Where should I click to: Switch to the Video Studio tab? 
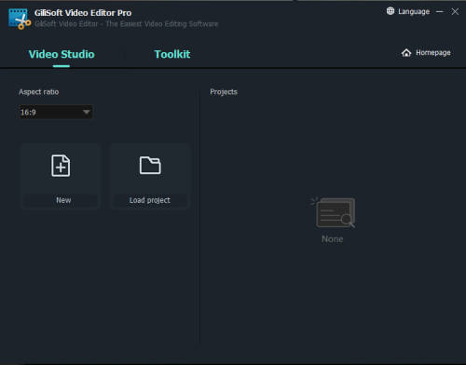pyautogui.click(x=62, y=54)
